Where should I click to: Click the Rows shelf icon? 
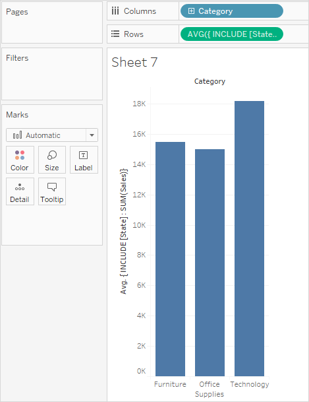point(115,34)
